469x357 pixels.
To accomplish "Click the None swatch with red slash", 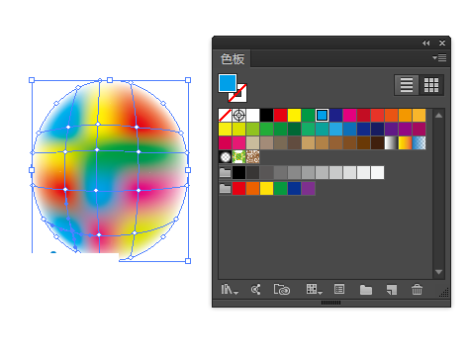I will tap(225, 116).
